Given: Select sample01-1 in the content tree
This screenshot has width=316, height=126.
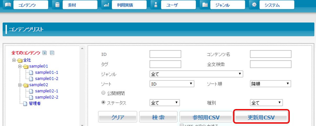Looking at the screenshot, I should pyautogui.click(x=46, y=72).
